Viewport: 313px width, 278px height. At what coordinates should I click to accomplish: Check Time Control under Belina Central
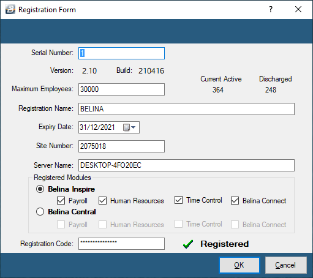point(178,224)
